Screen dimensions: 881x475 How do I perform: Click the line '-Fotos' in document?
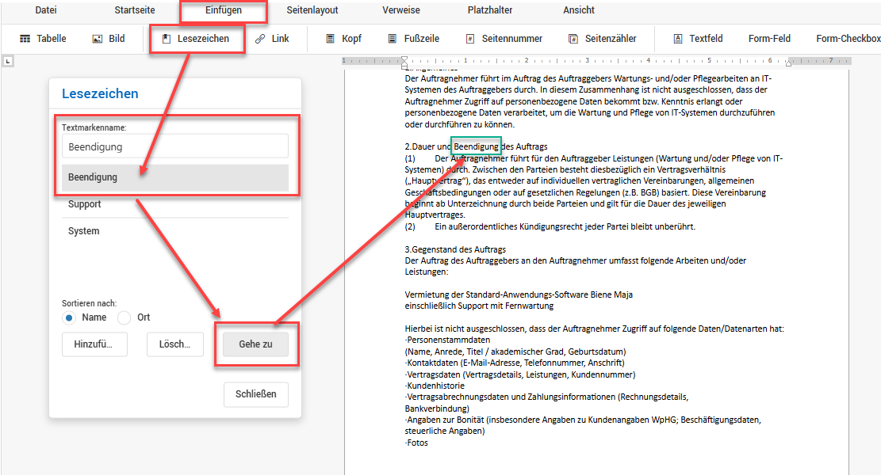(x=416, y=443)
